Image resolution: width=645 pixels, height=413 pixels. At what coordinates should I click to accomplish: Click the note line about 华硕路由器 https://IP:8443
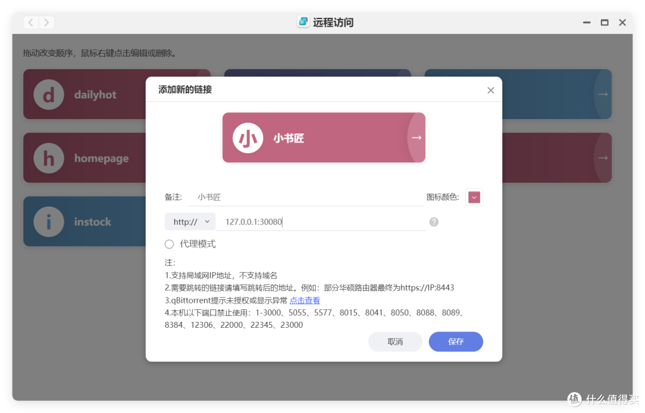309,288
